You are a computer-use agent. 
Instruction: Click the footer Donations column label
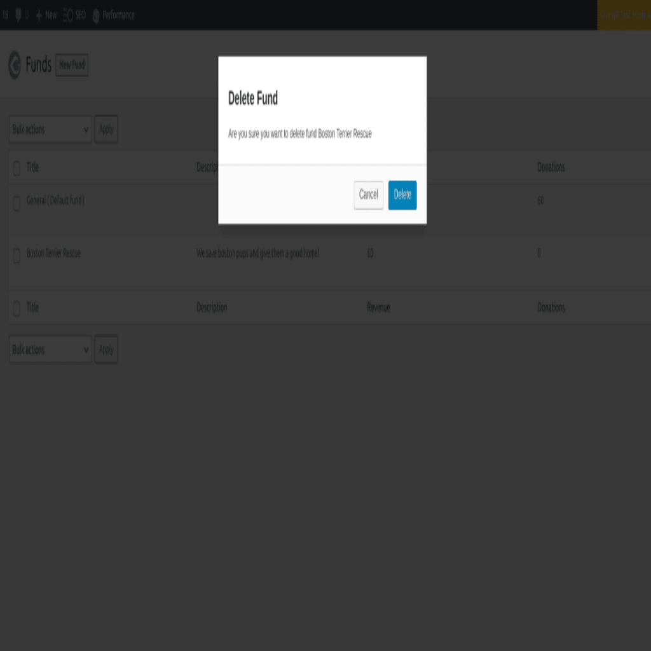[551, 307]
